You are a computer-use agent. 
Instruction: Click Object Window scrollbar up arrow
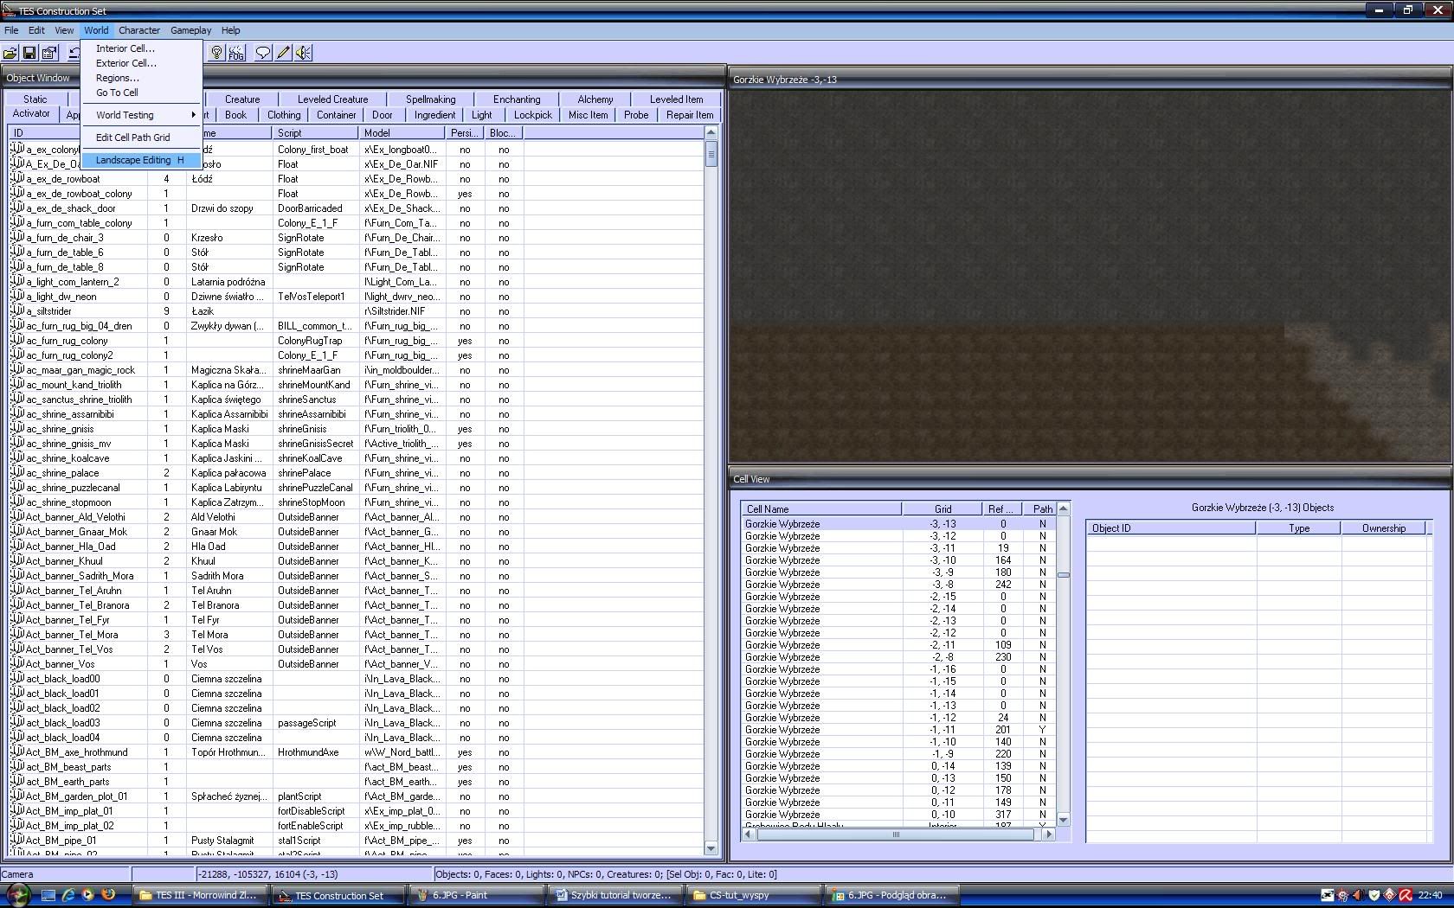coord(711,133)
